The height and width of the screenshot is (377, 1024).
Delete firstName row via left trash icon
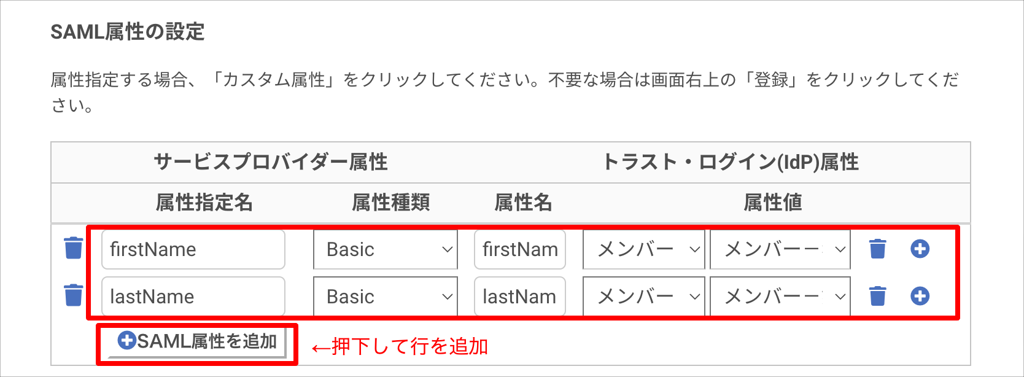[74, 248]
